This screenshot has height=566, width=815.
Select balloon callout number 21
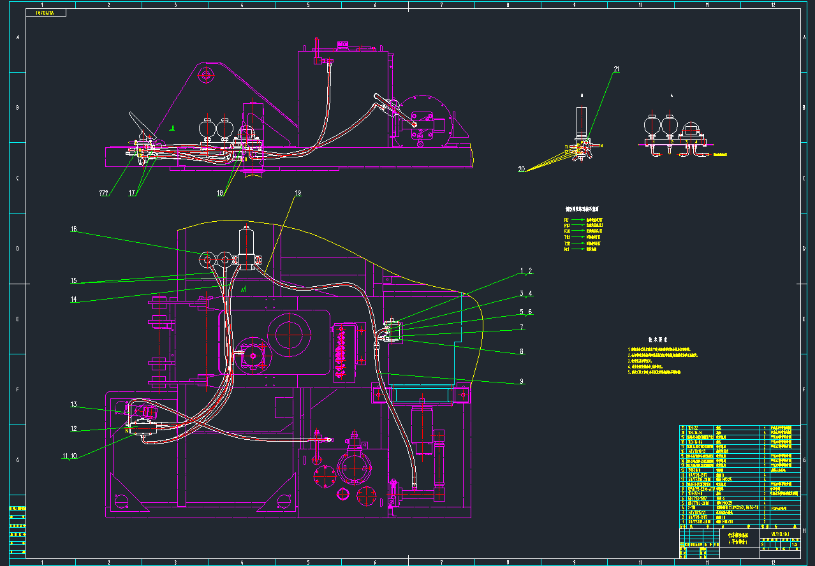617,69
